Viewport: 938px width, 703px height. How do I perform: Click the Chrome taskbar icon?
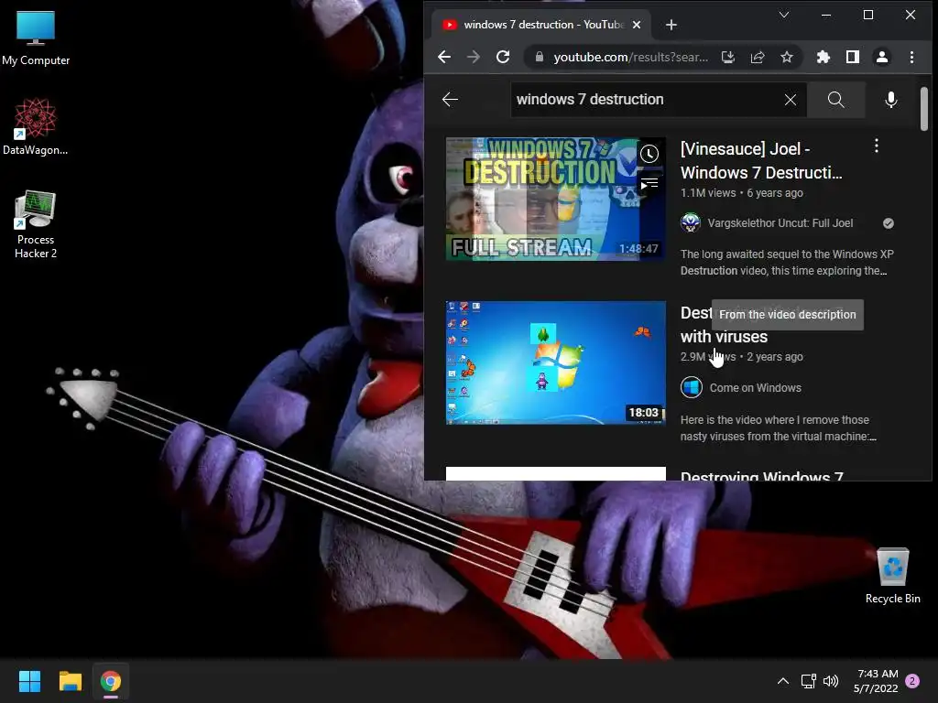click(x=111, y=681)
